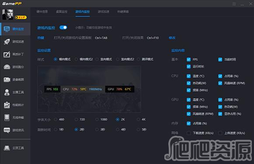Screen dimensions: 254x164
Task: Open the performance statistics chart icon
Action: pyautogui.click(x=7, y=105)
